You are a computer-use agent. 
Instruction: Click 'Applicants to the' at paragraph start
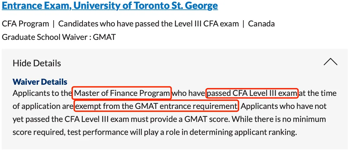click(x=42, y=93)
